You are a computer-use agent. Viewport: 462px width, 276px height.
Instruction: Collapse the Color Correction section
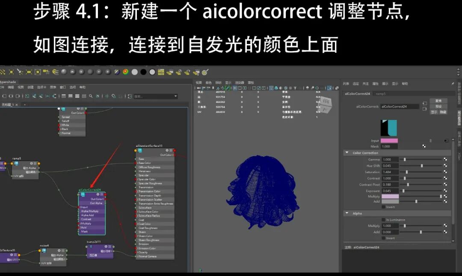pyautogui.click(x=346, y=153)
